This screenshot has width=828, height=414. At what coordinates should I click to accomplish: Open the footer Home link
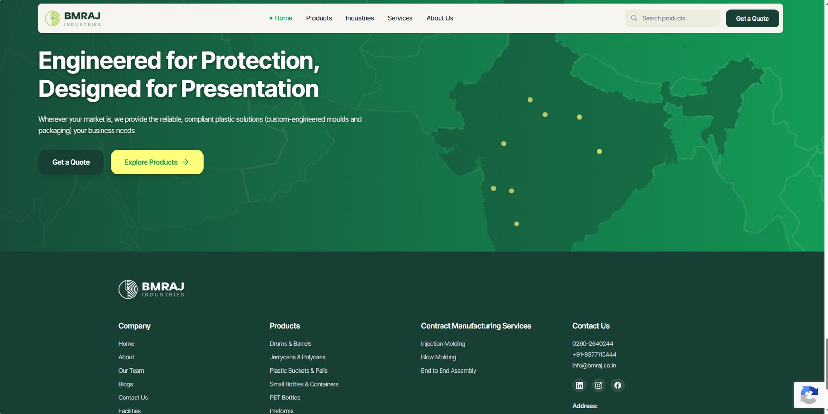tap(126, 343)
